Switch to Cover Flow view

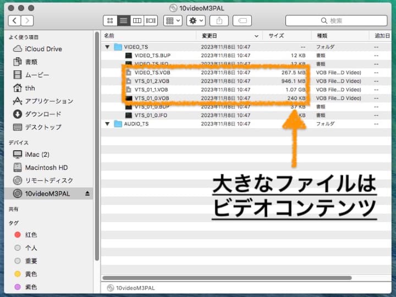click(151, 21)
